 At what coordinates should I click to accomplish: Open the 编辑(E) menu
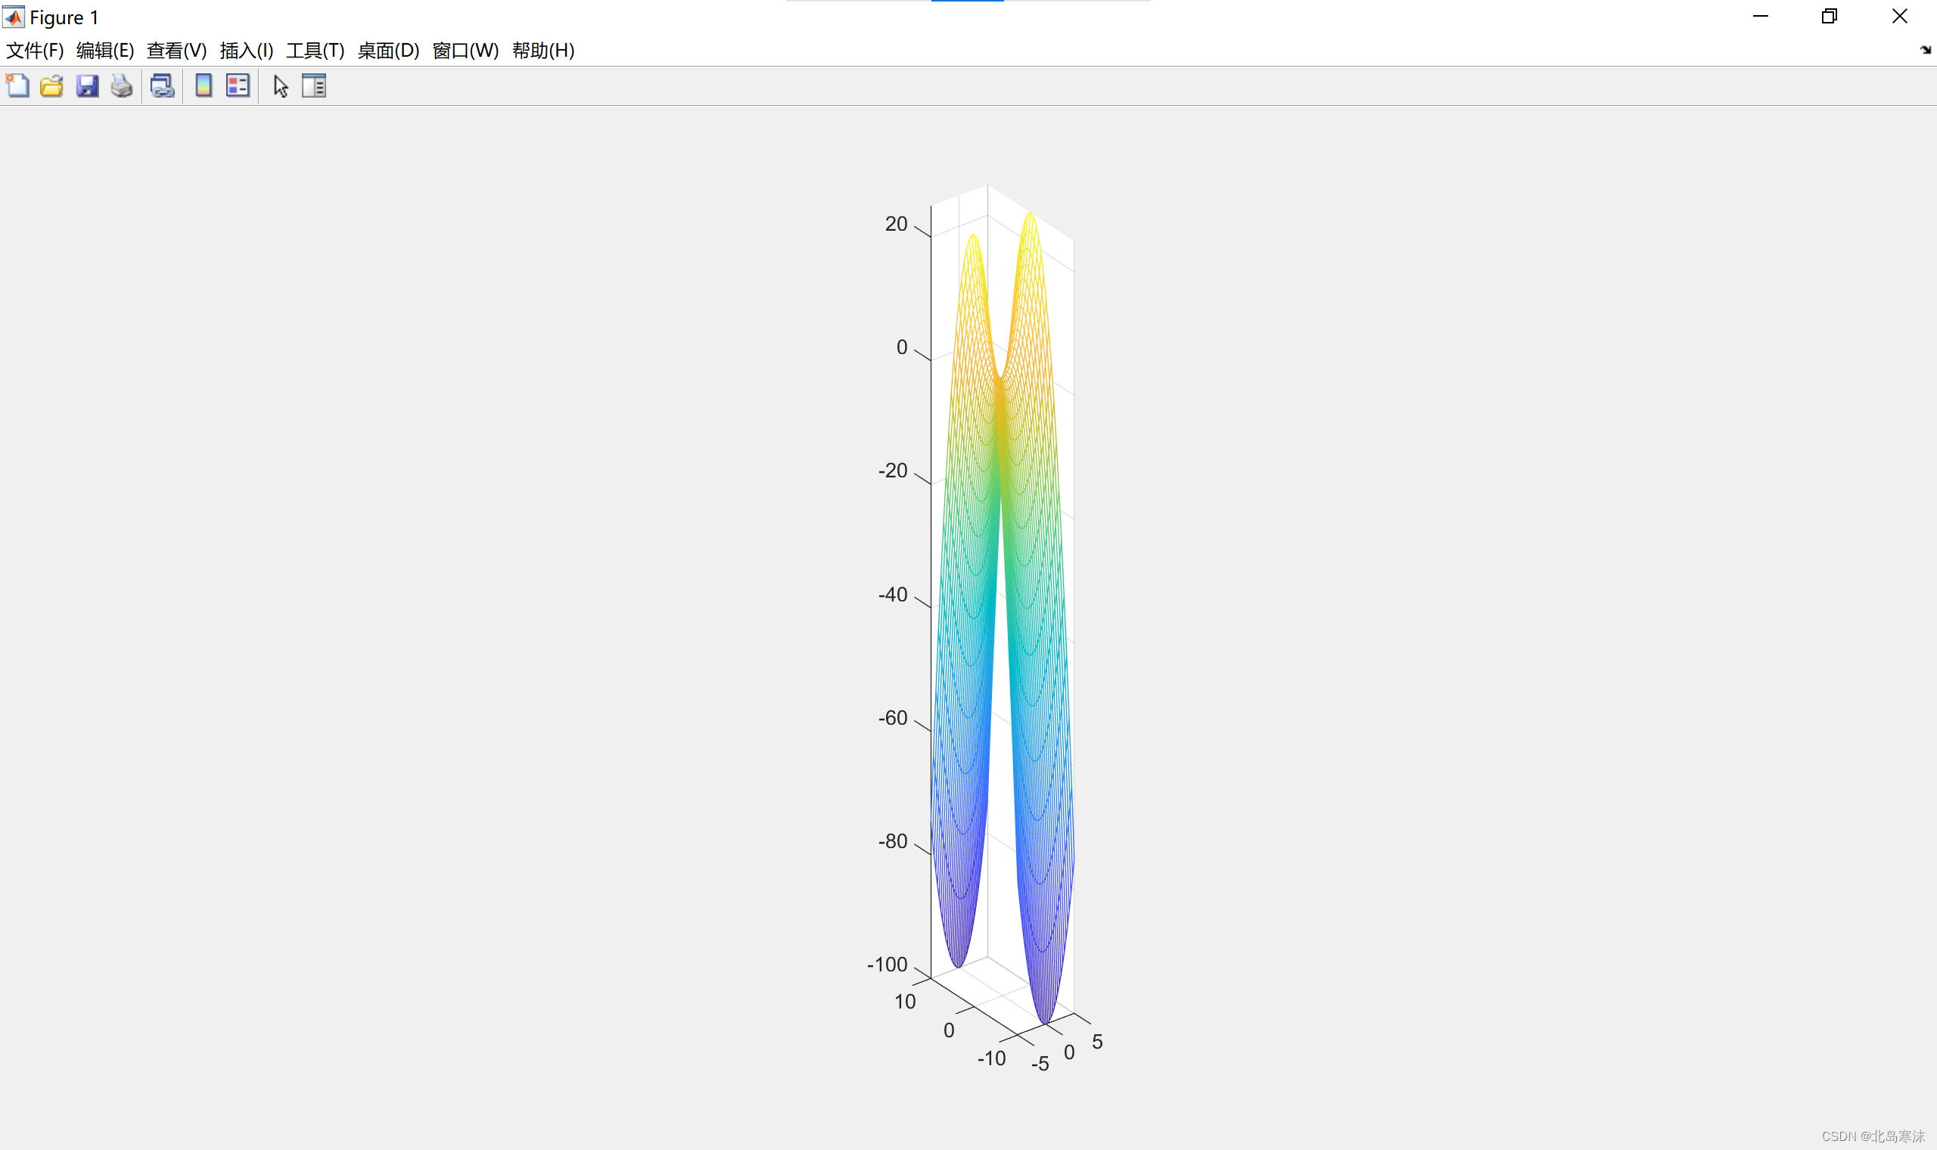pos(104,51)
